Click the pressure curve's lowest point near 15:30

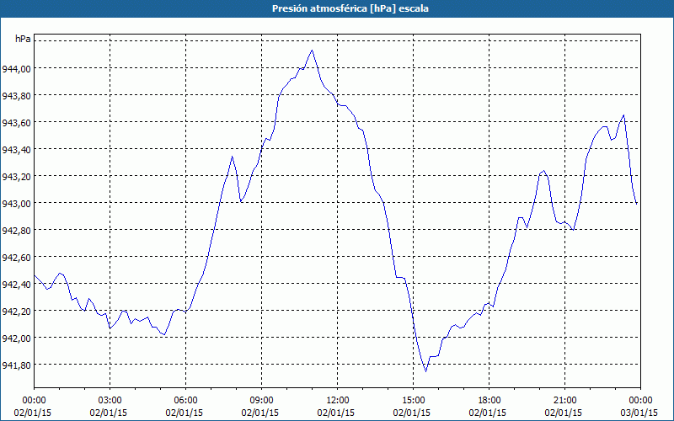coord(425,371)
